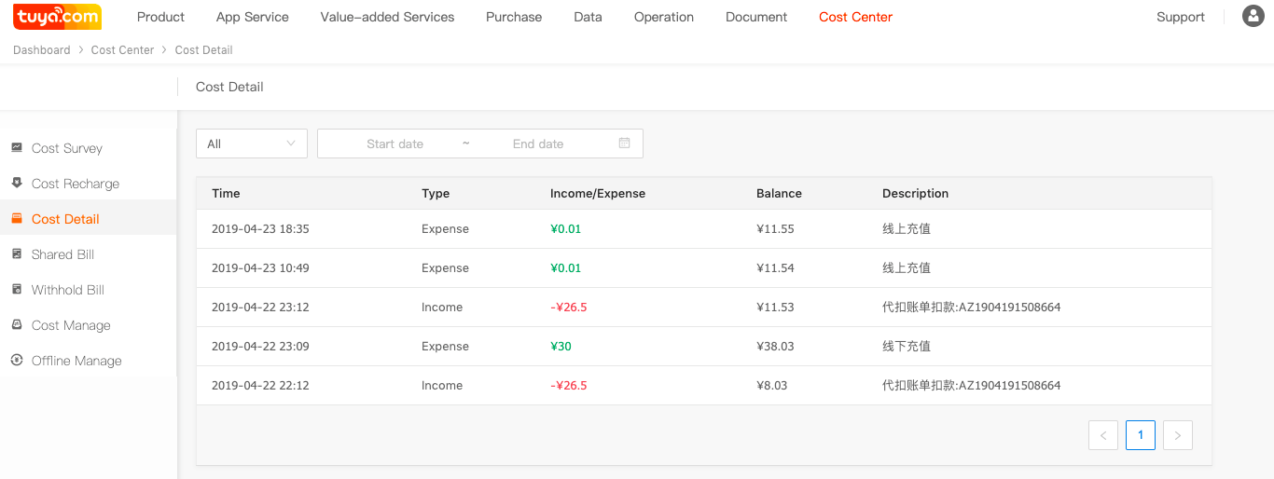Click the Cost Detail page title
The height and width of the screenshot is (479, 1274).
[229, 87]
